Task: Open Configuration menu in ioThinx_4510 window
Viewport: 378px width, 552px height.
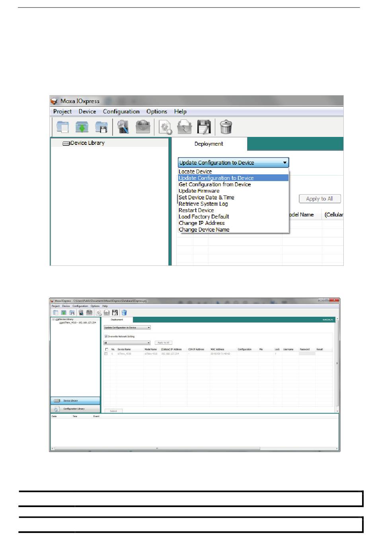Action: [80, 306]
